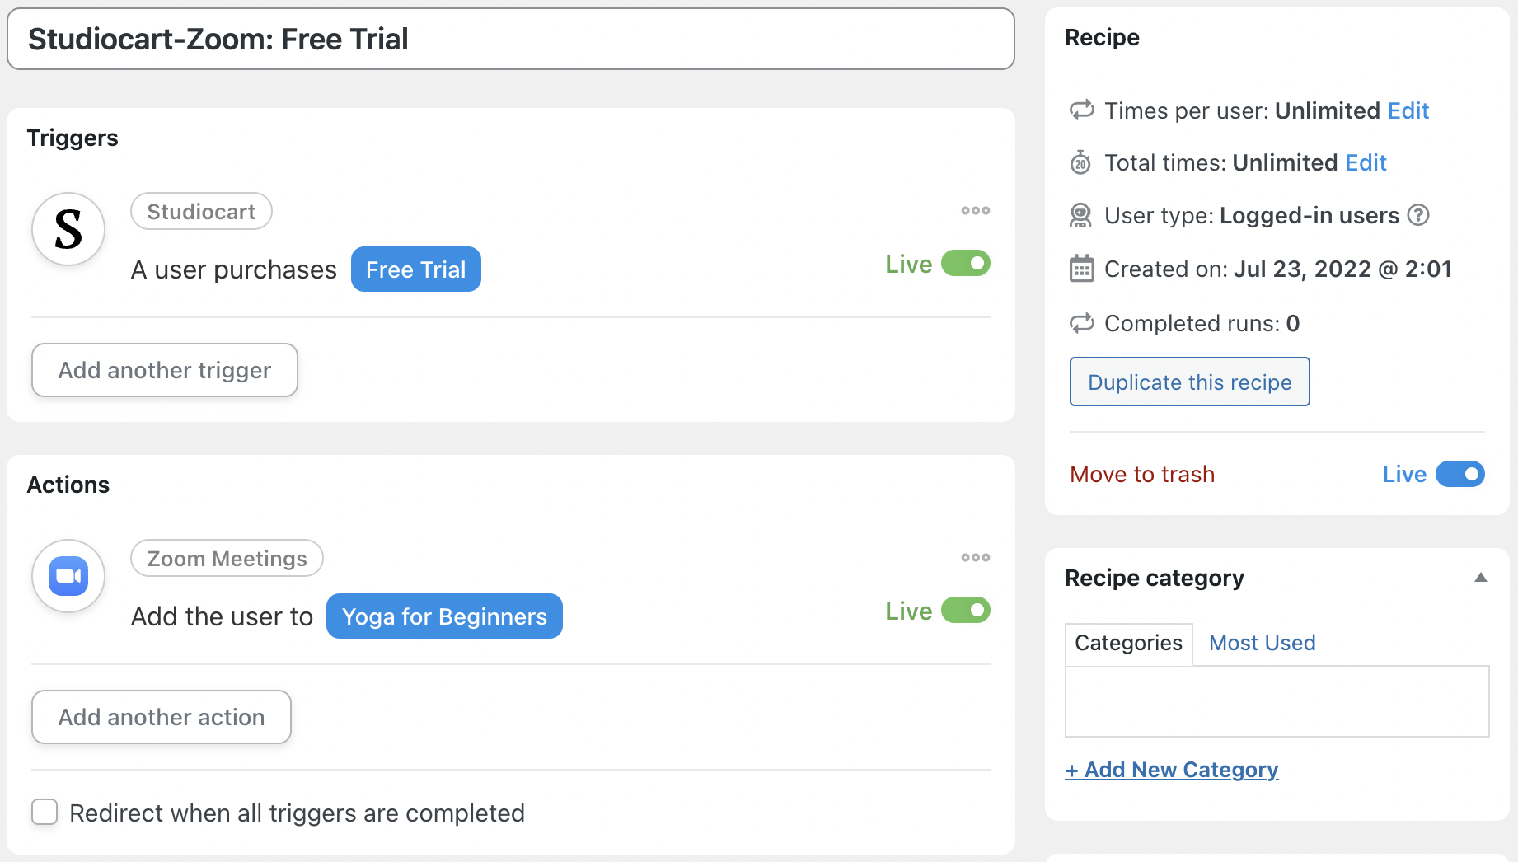Open the Zoom Meetings action three-dot menu

[976, 558]
